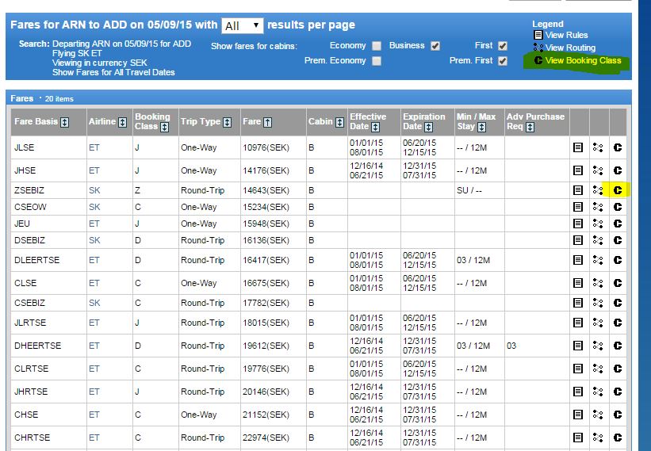This screenshot has height=451, width=651.
Task: View rules for JLSE fare row
Action: (x=578, y=147)
